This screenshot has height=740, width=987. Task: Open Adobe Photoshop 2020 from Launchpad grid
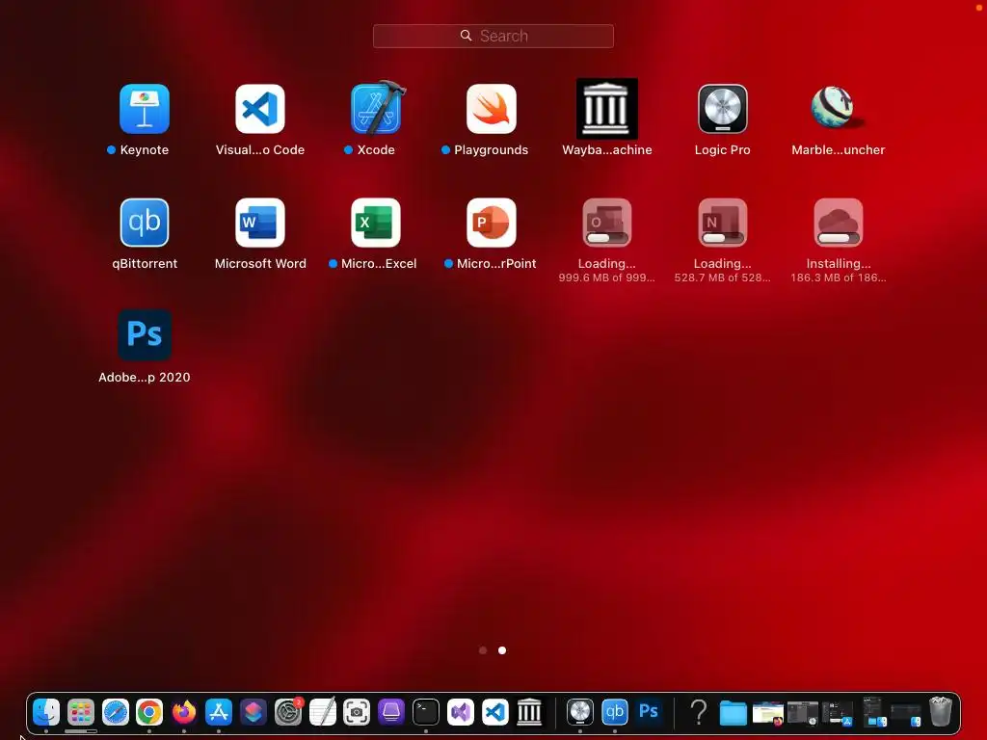[145, 335]
